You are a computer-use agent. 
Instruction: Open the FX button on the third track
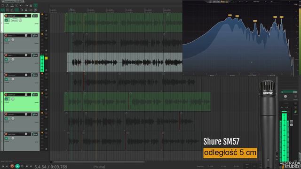click(x=6, y=60)
